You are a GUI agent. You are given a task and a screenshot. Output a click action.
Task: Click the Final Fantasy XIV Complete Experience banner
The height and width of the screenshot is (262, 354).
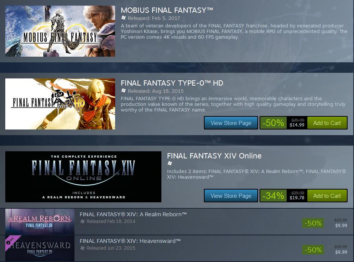[x=83, y=177]
